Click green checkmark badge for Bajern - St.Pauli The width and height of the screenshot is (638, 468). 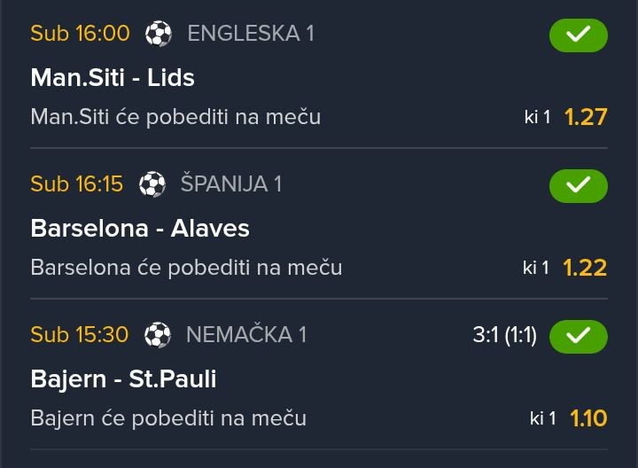578,336
